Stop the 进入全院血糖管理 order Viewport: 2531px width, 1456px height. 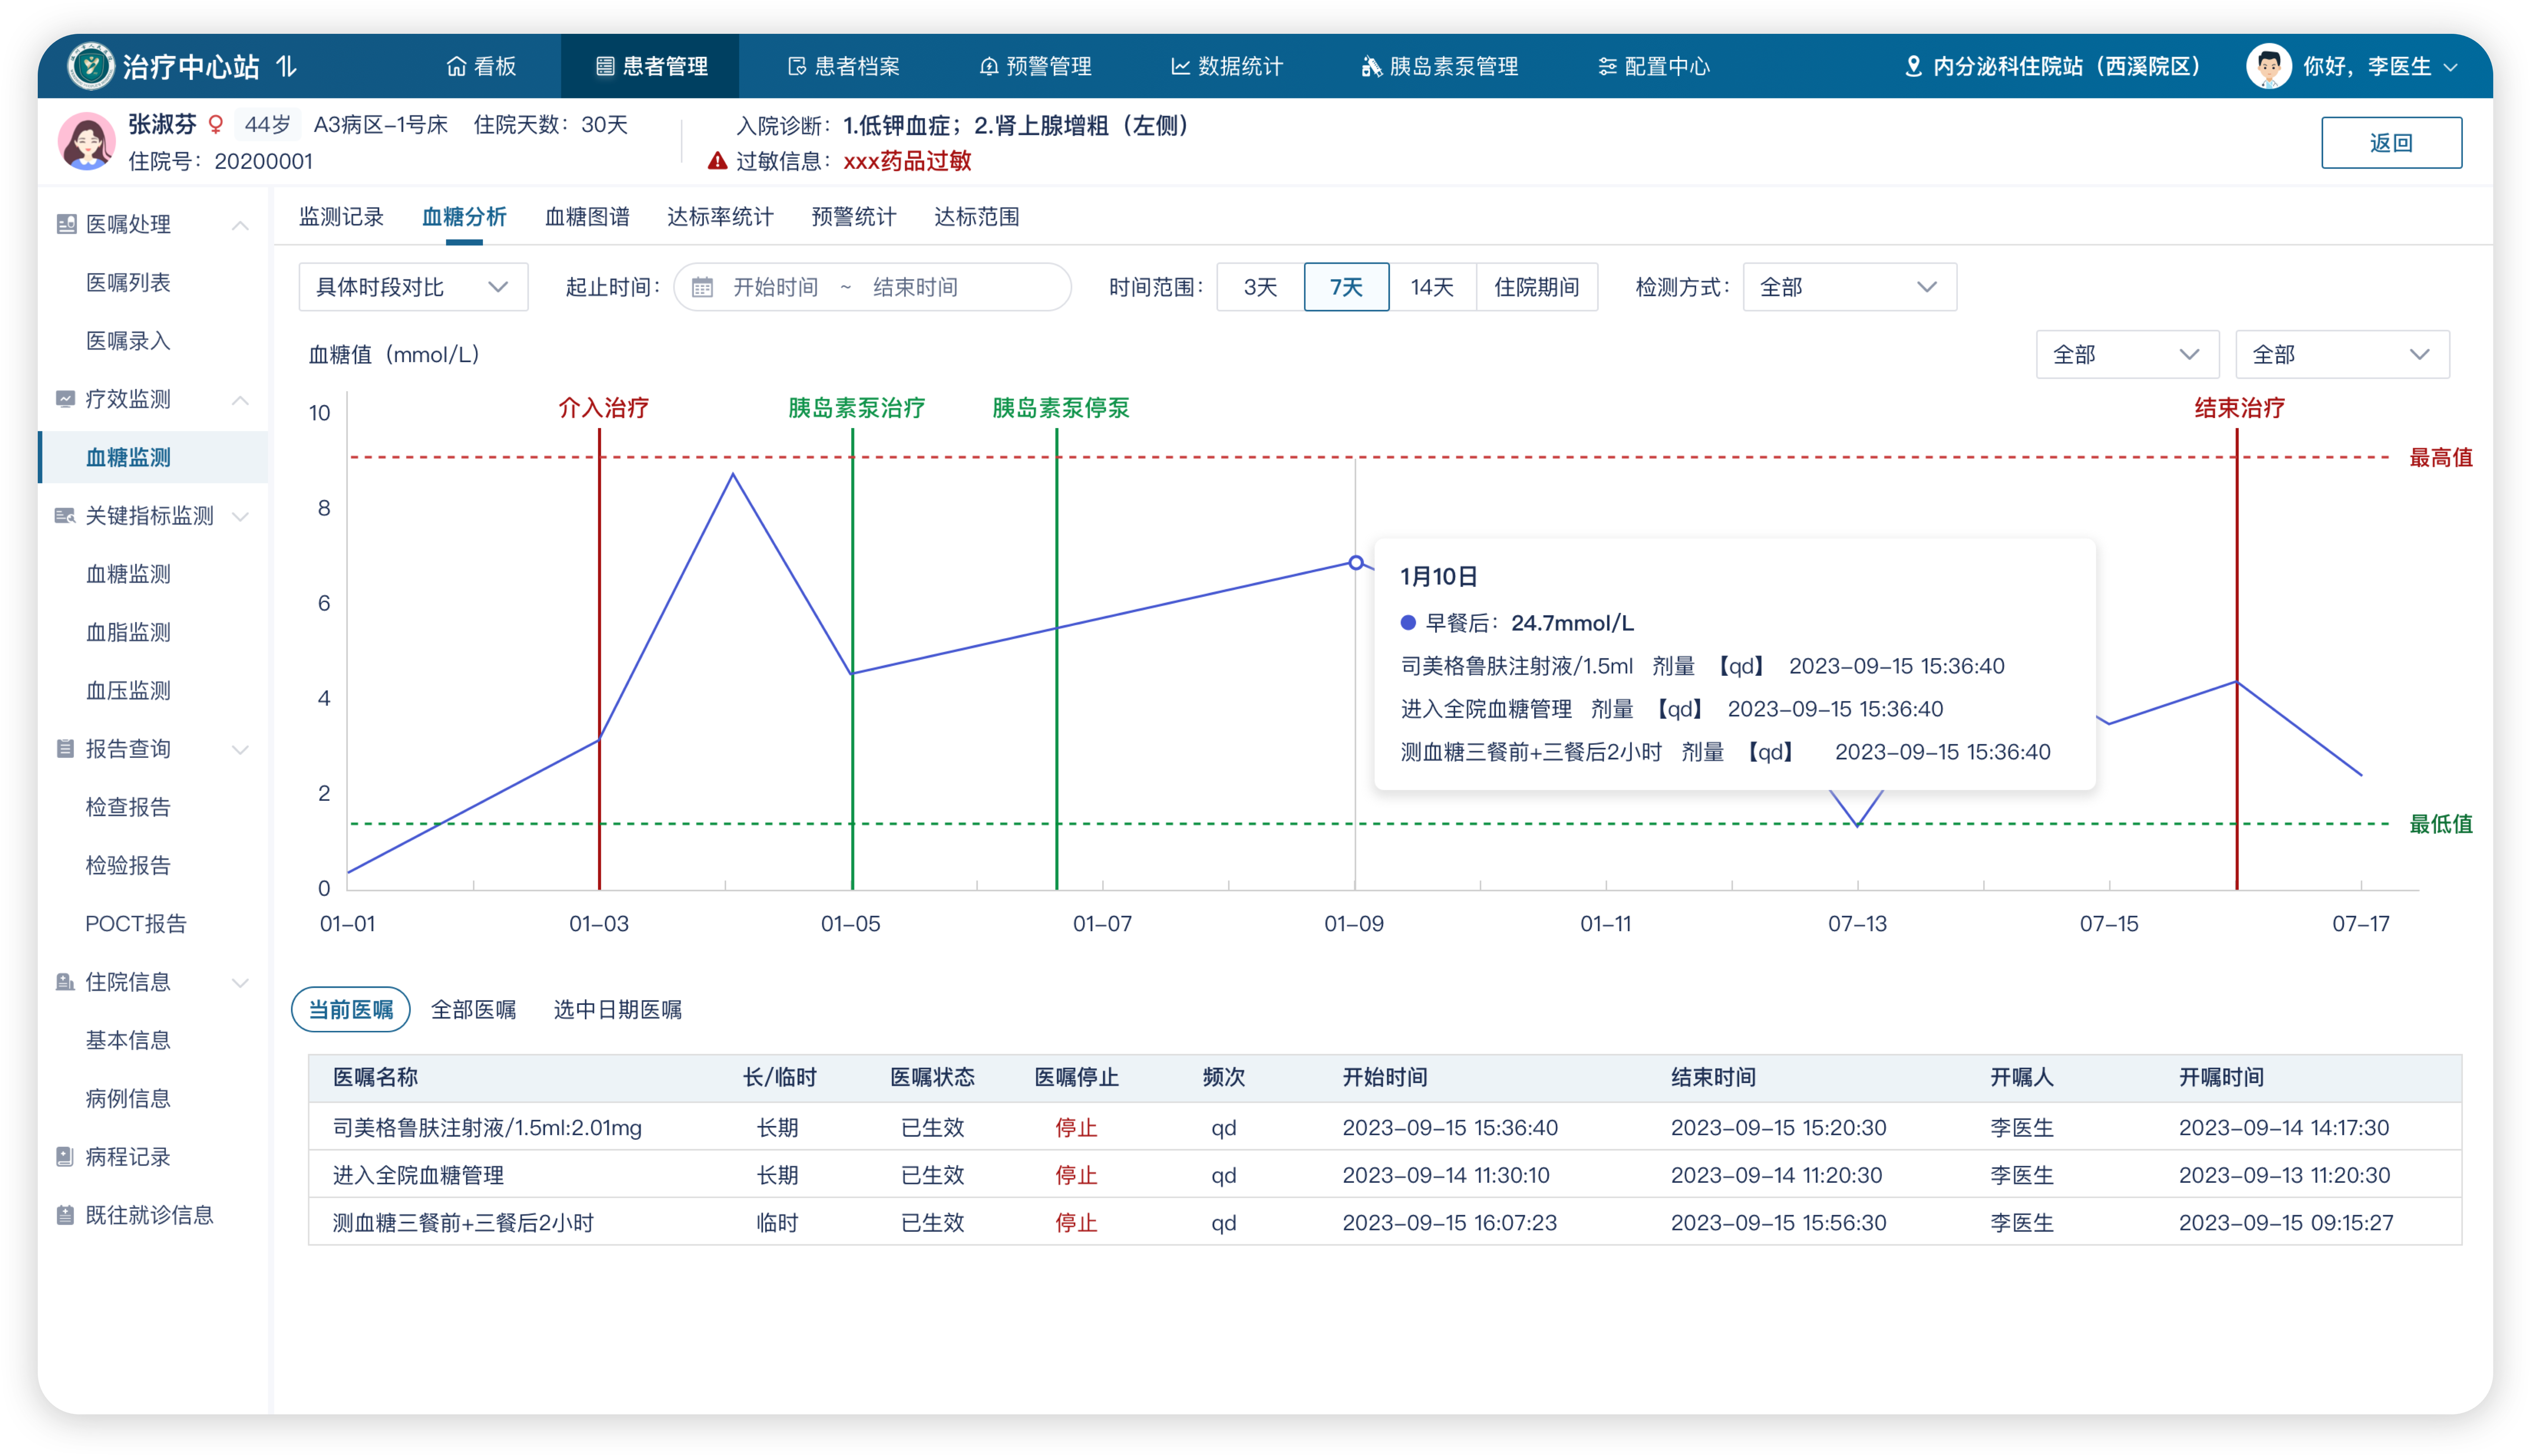point(1076,1175)
